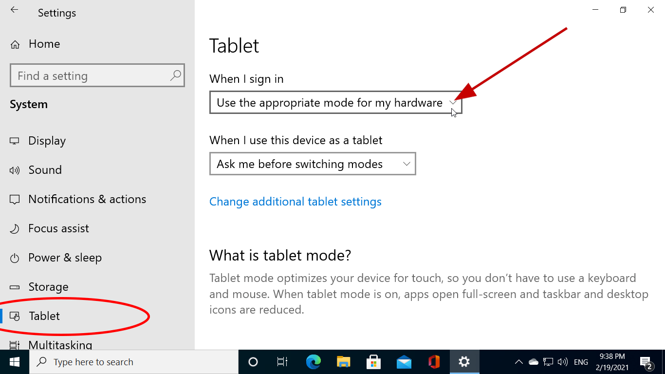
Task: Click the Home icon in Settings
Action: [x=44, y=44]
